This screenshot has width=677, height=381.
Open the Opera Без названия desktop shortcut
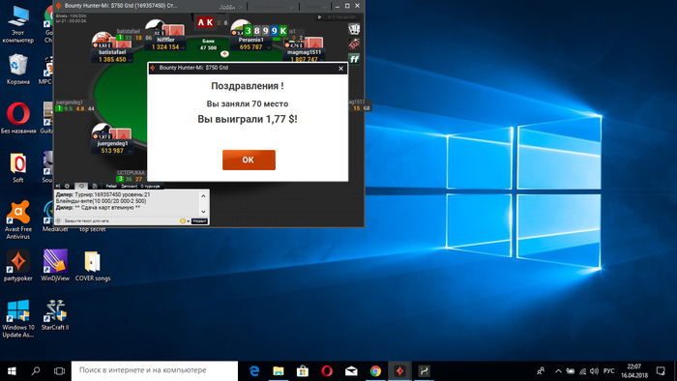(18, 118)
